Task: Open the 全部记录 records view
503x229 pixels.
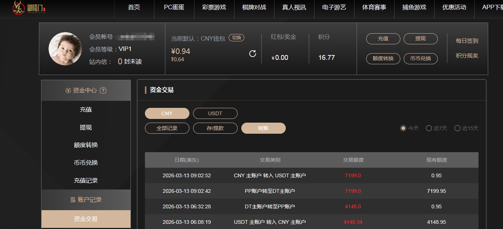Action: [x=167, y=128]
